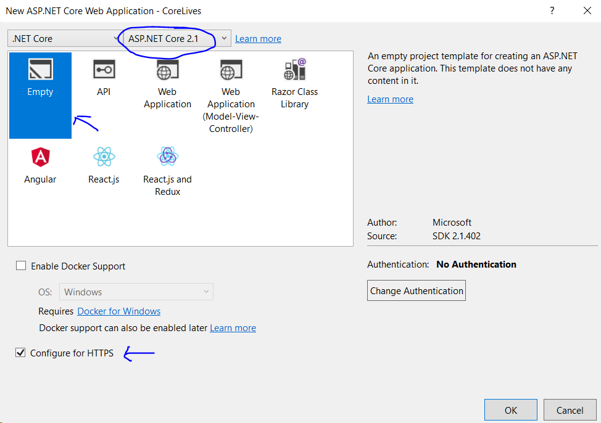
Task: Open the OS Windows dropdown
Action: (x=136, y=292)
